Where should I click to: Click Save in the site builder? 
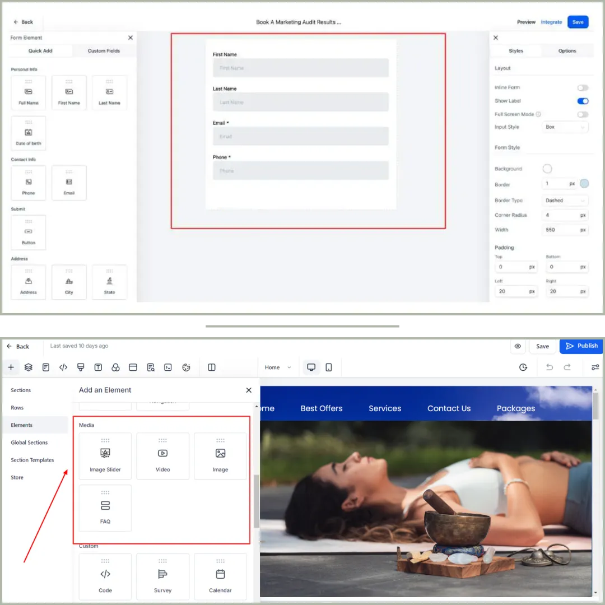click(542, 346)
